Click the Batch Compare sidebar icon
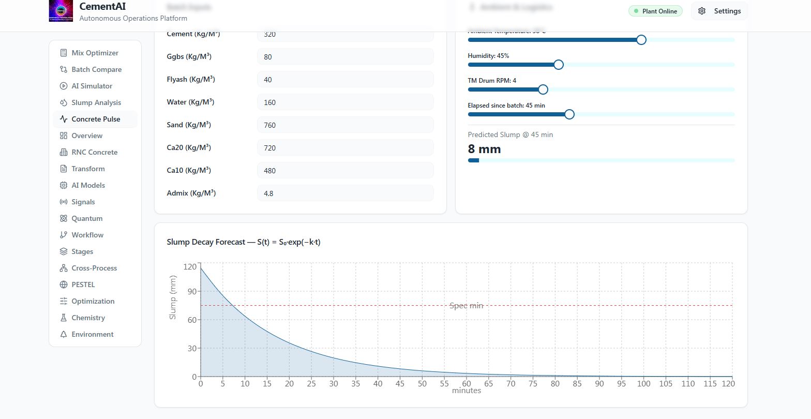The width and height of the screenshot is (811, 419). click(64, 69)
